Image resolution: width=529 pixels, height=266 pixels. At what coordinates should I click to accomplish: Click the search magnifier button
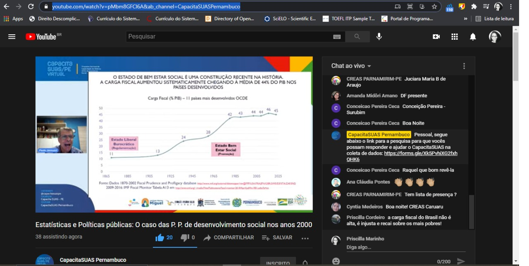(x=357, y=36)
